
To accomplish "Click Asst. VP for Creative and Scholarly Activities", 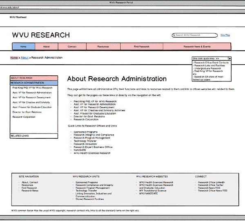I will 99,110.
